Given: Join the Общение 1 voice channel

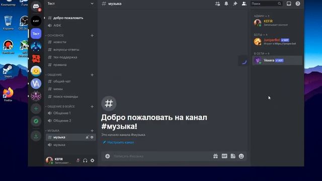Looking at the screenshot, I should [70, 113].
